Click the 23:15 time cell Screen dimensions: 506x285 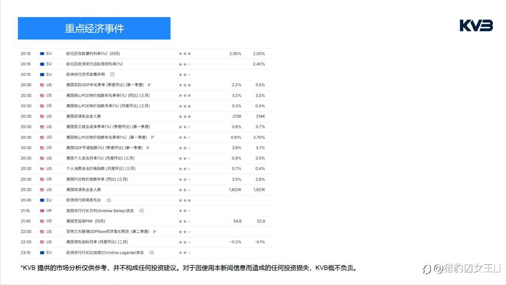click(26, 253)
